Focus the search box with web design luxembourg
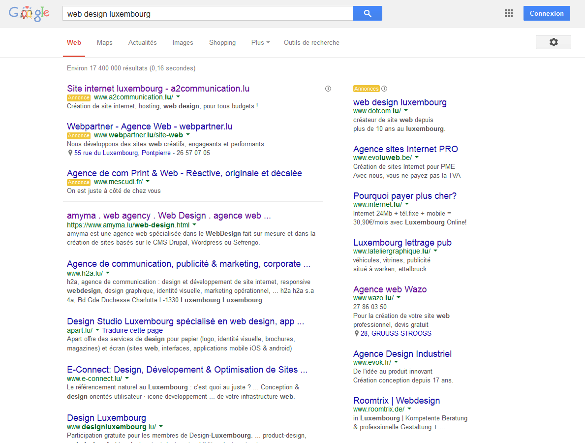 [208, 13]
